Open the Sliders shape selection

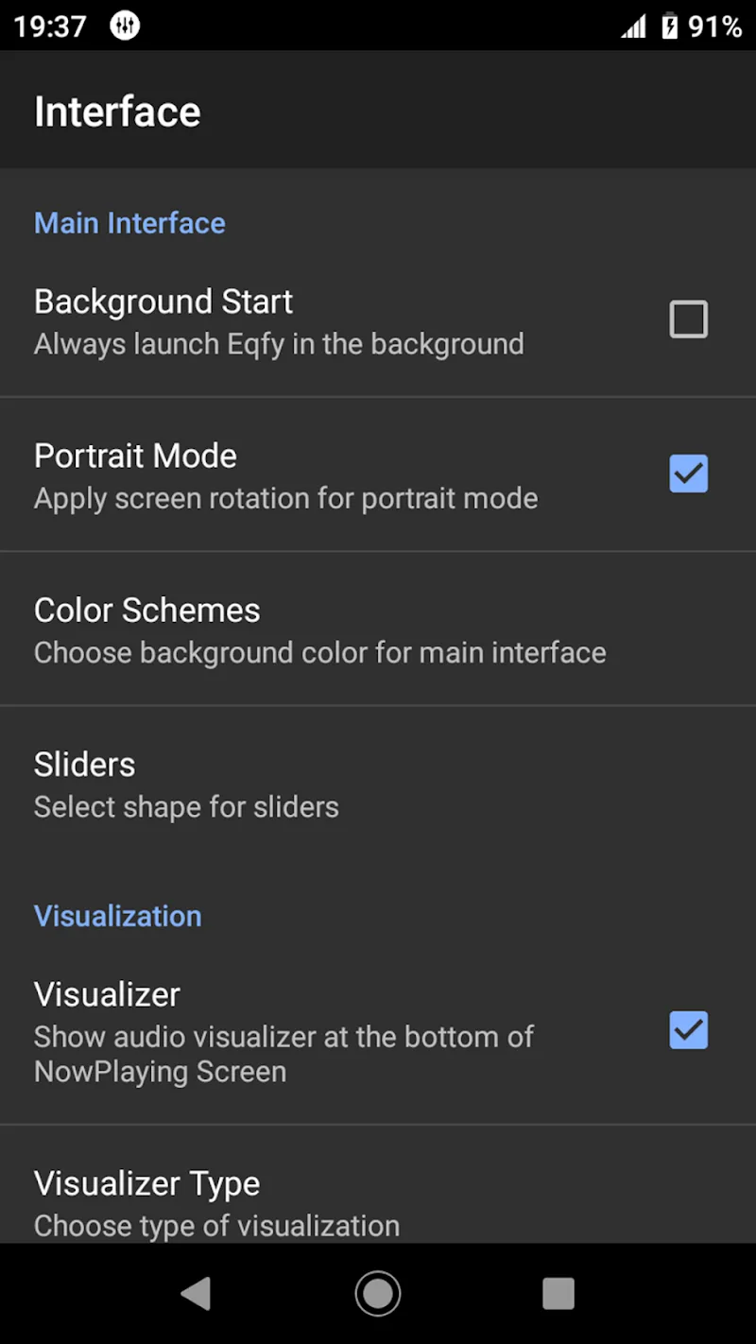(x=378, y=784)
